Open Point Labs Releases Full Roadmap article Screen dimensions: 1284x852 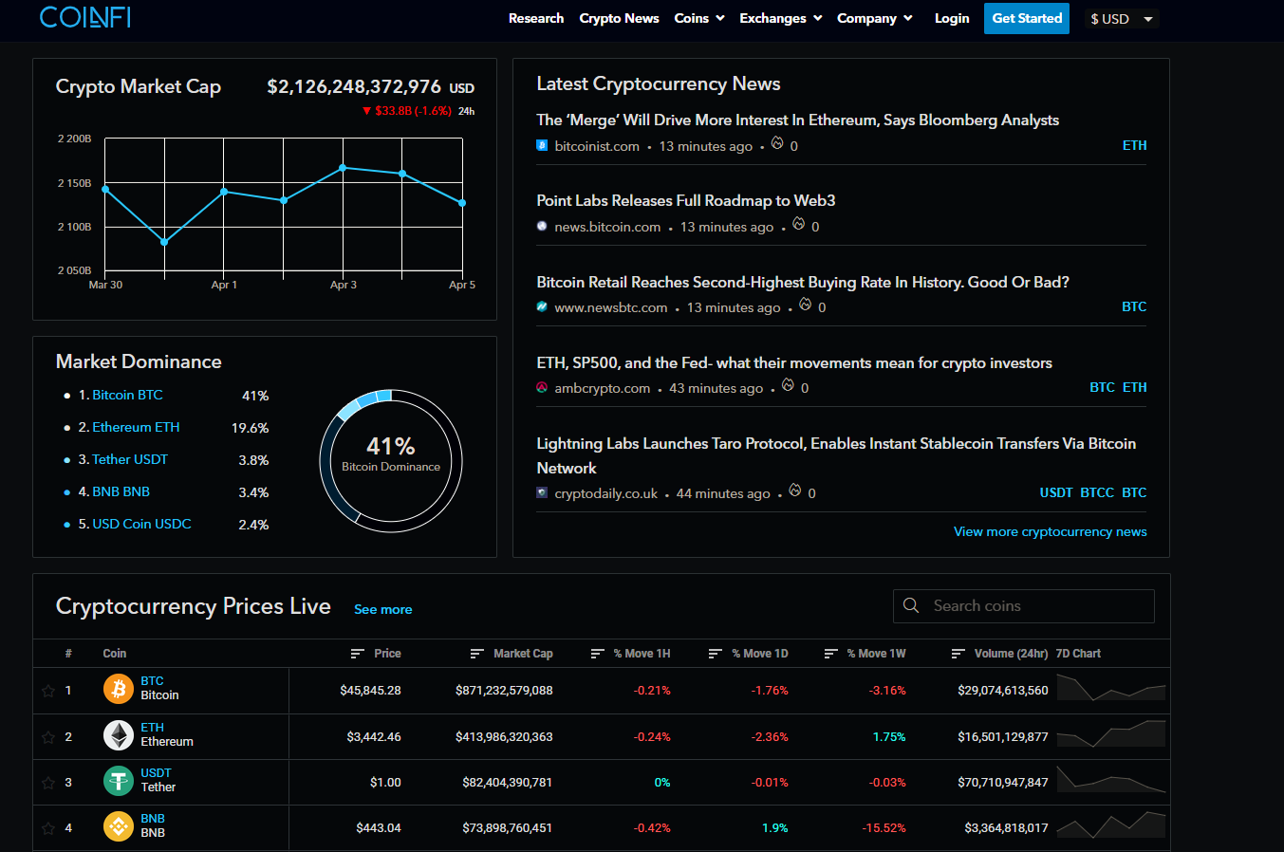click(x=686, y=200)
